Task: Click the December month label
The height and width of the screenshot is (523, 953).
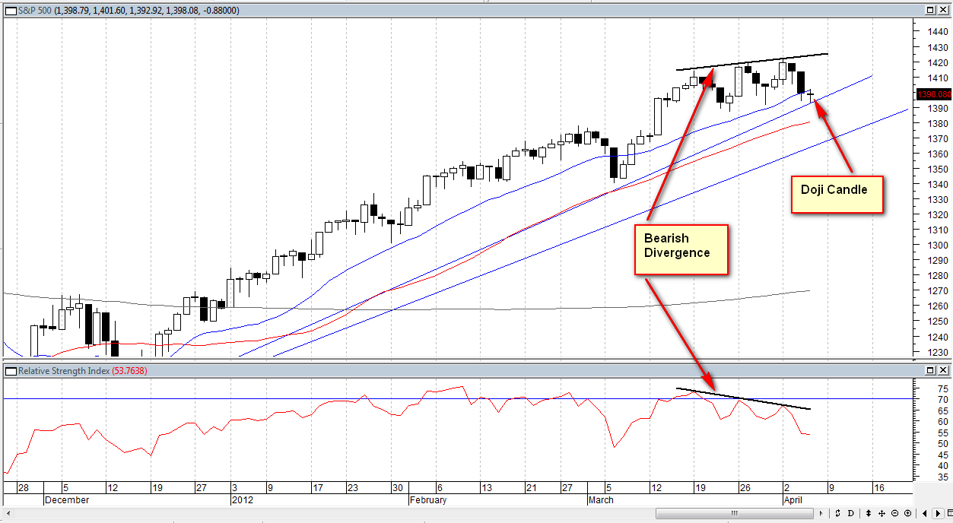Action: click(x=67, y=500)
